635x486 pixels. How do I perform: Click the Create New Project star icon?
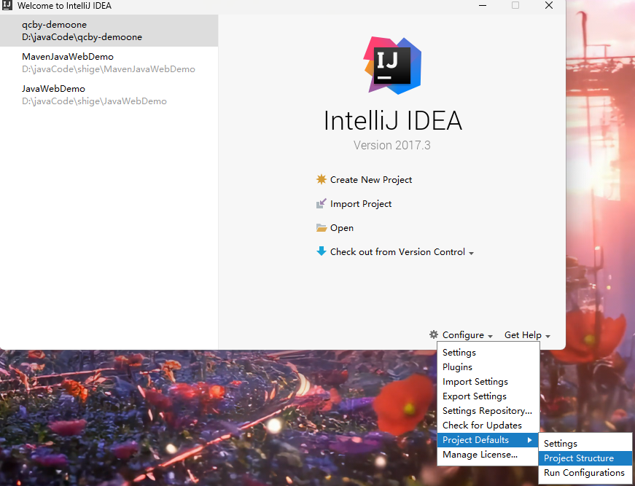point(321,179)
